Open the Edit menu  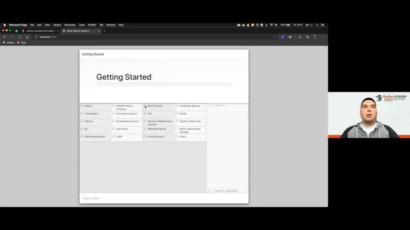click(39, 25)
